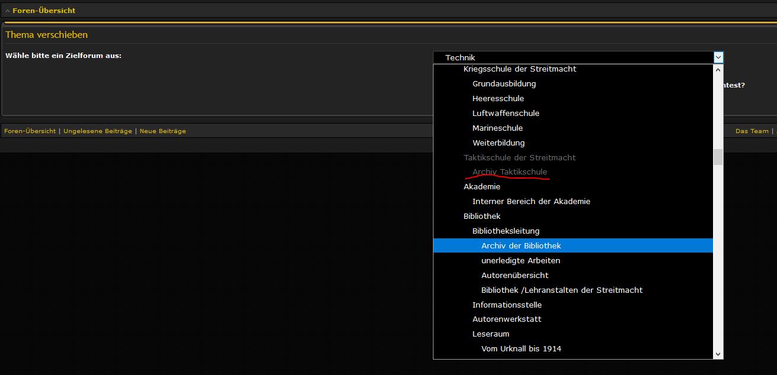Screen dimensions: 777x375
Task: Open the Das Team link
Action: (x=752, y=131)
